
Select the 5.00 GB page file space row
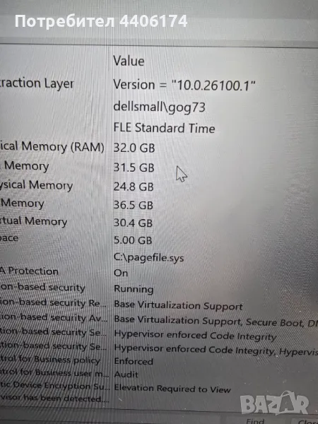tap(159, 240)
